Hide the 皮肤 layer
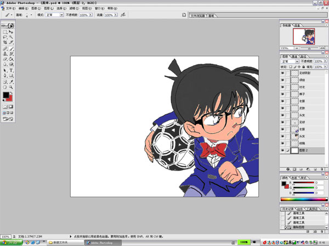 click(x=282, y=108)
